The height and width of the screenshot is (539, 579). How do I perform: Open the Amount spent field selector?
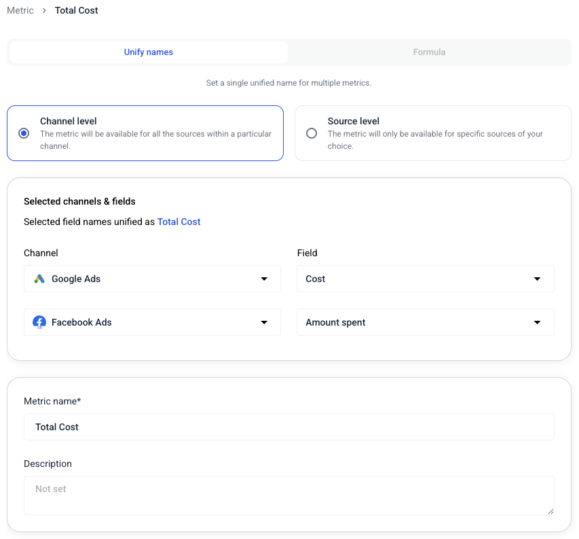pos(425,322)
